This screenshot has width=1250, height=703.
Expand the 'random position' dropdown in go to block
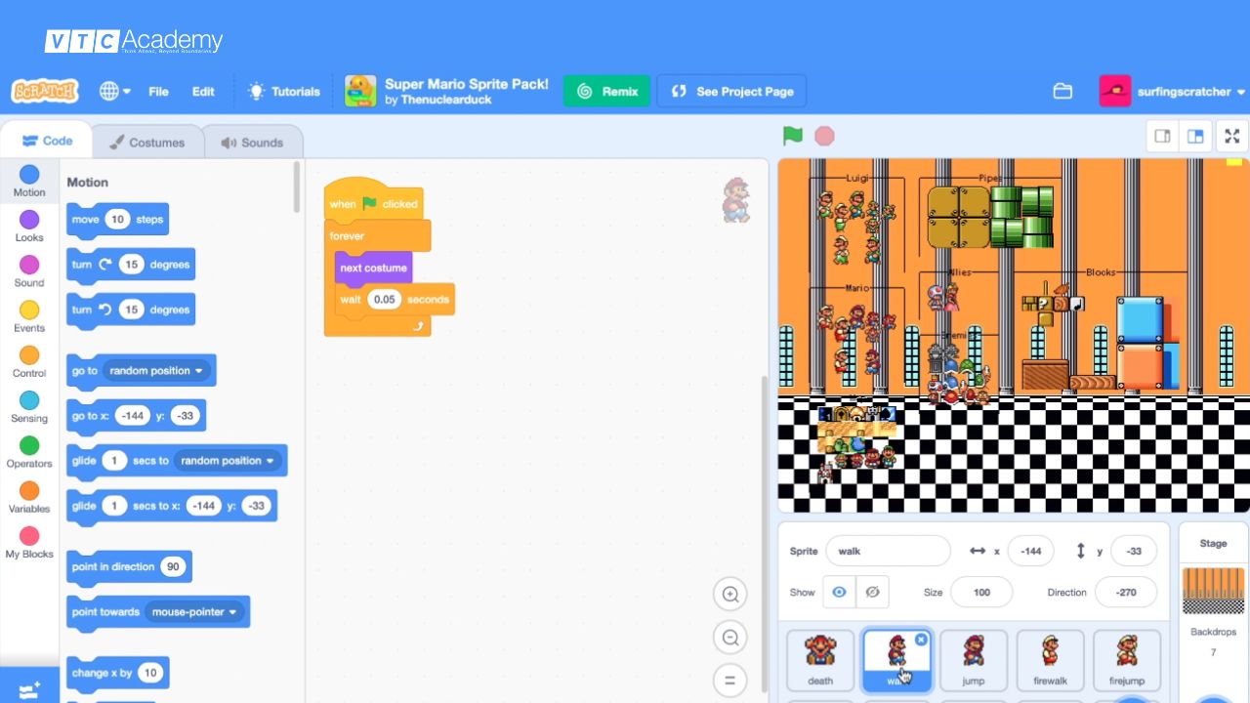point(199,371)
